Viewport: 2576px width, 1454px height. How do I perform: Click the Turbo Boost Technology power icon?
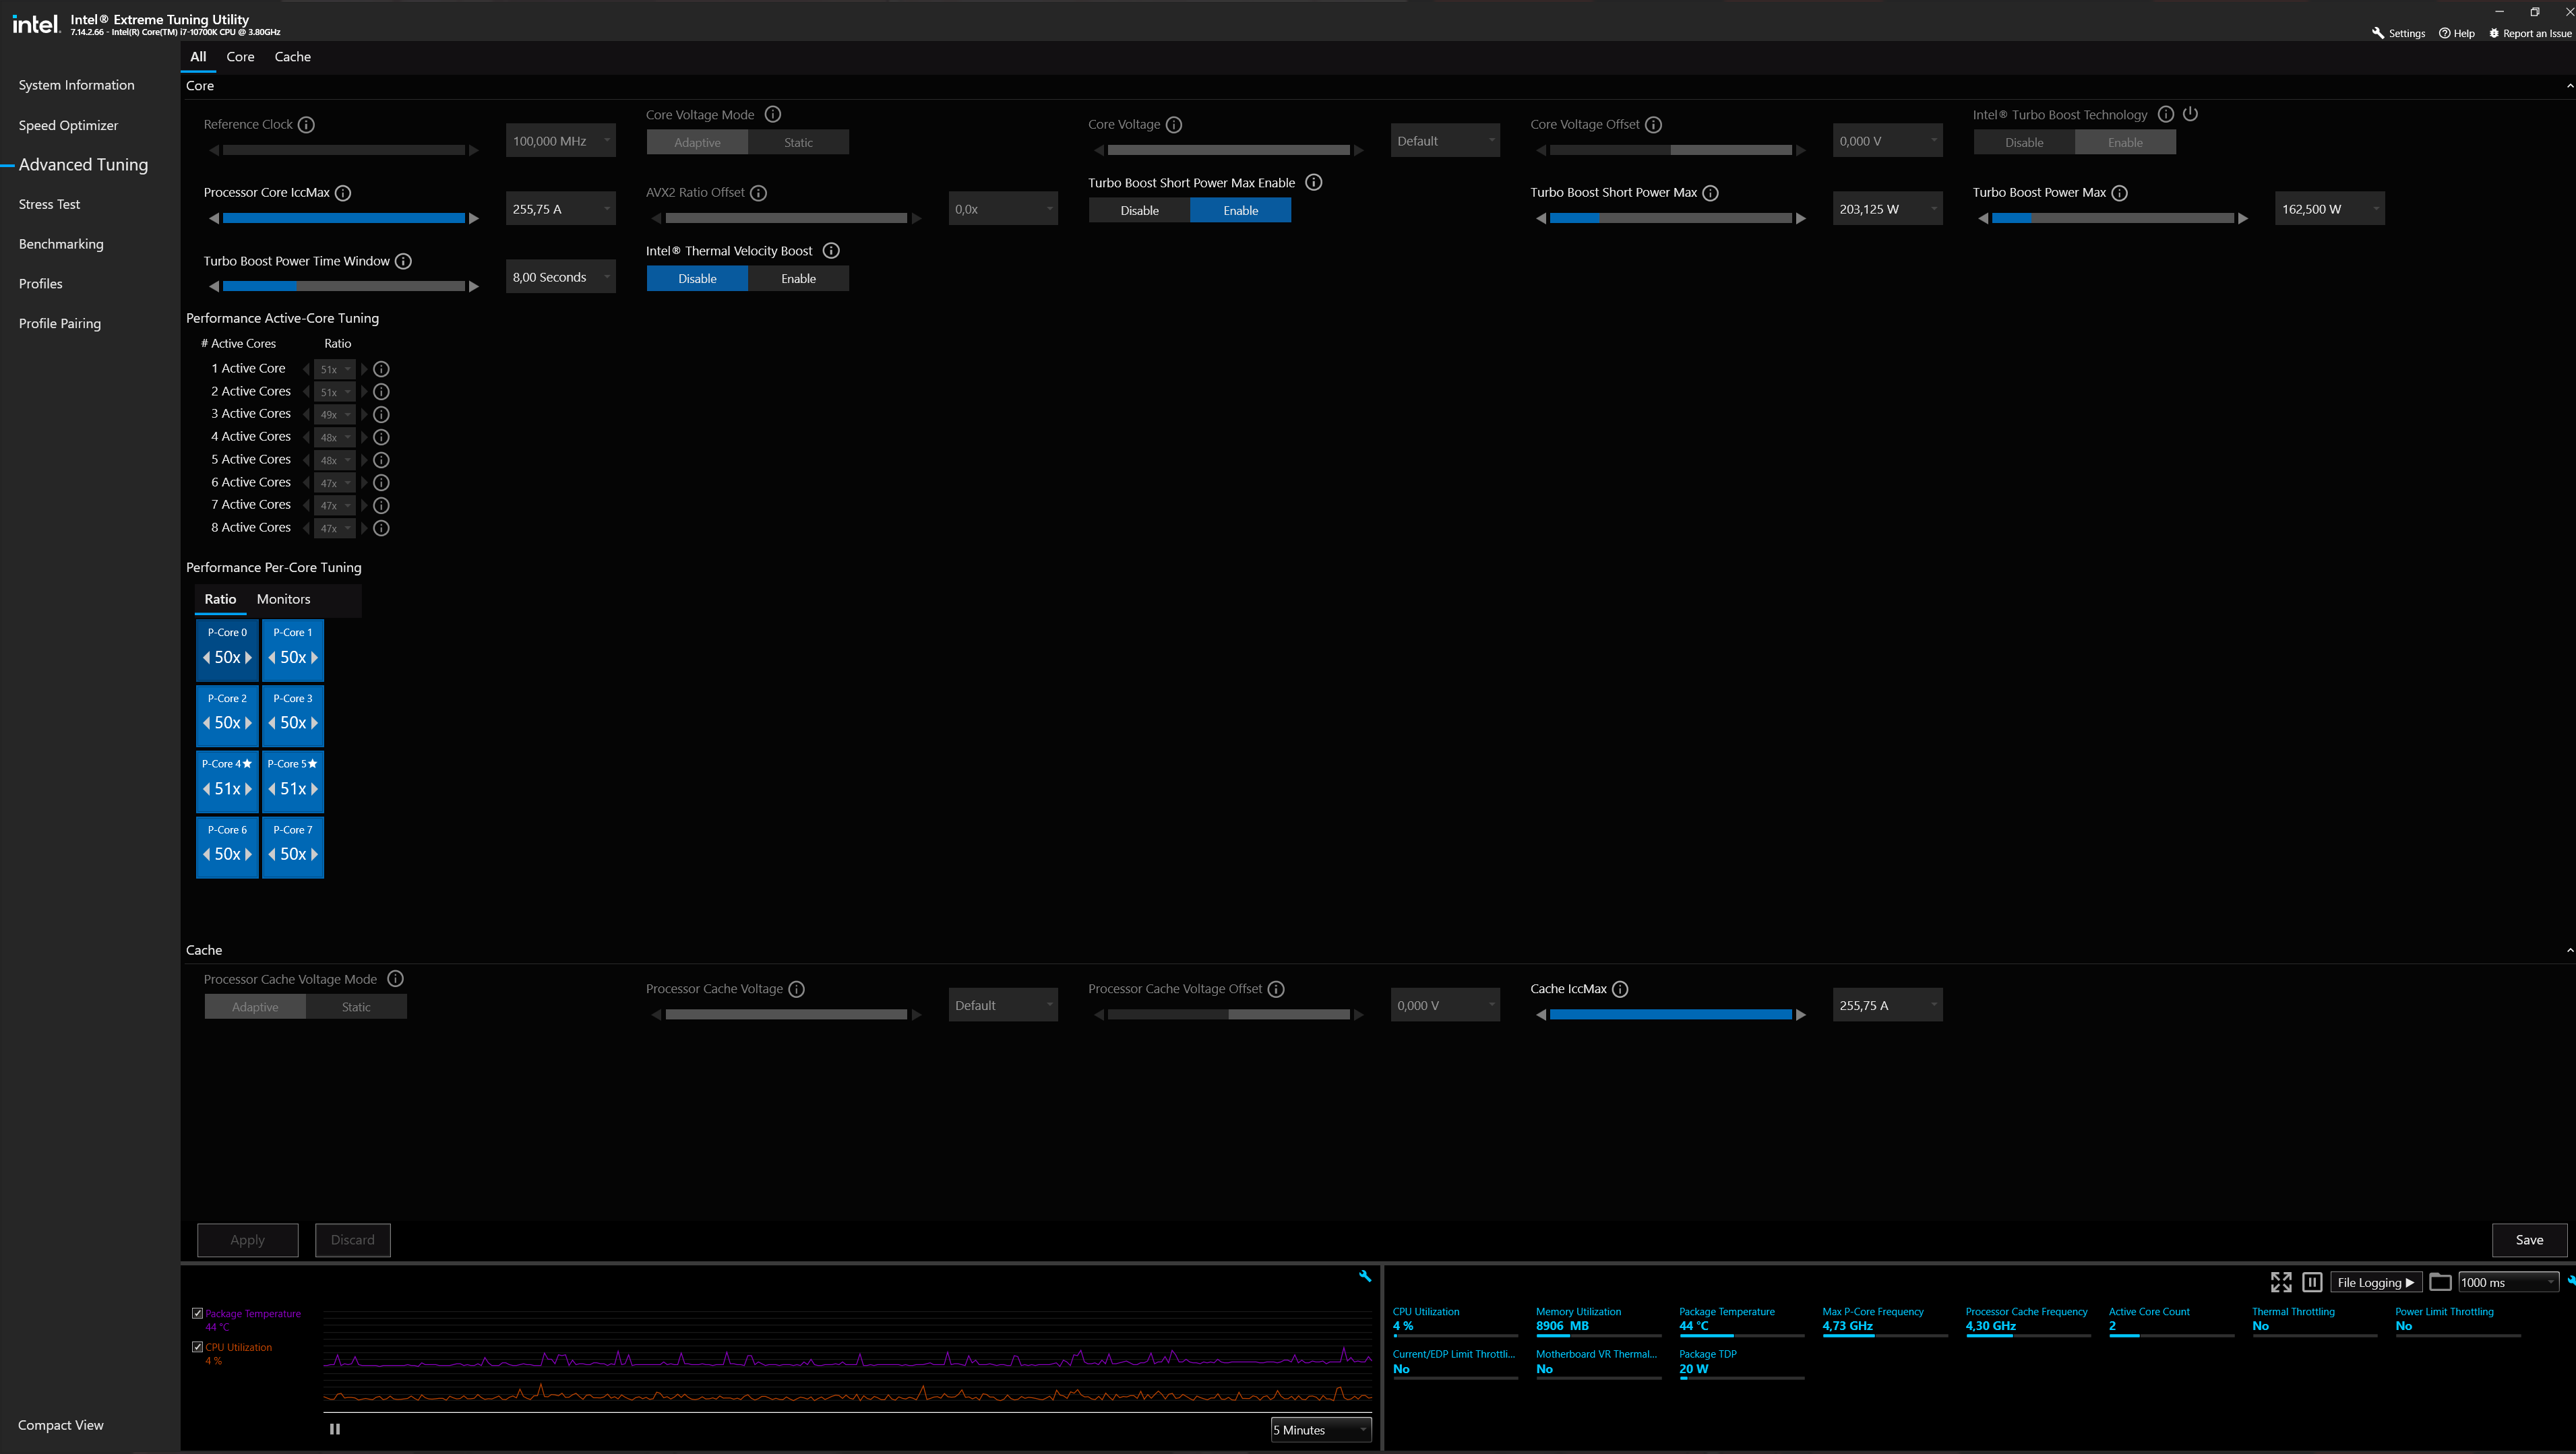2190,114
